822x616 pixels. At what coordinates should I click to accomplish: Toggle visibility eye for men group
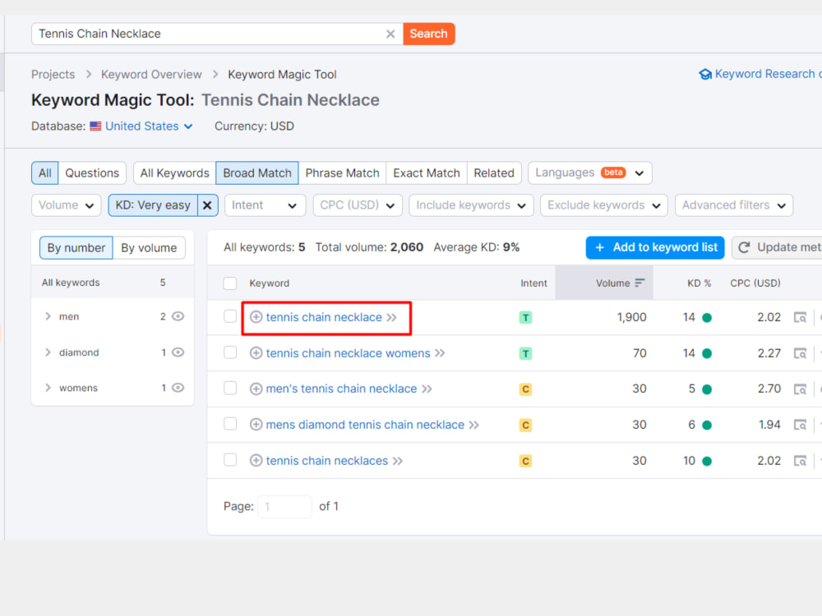(178, 316)
